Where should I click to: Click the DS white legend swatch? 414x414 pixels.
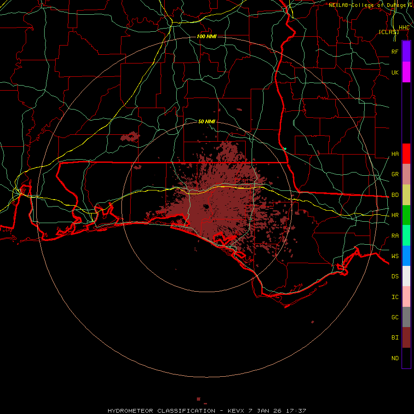tap(406, 276)
